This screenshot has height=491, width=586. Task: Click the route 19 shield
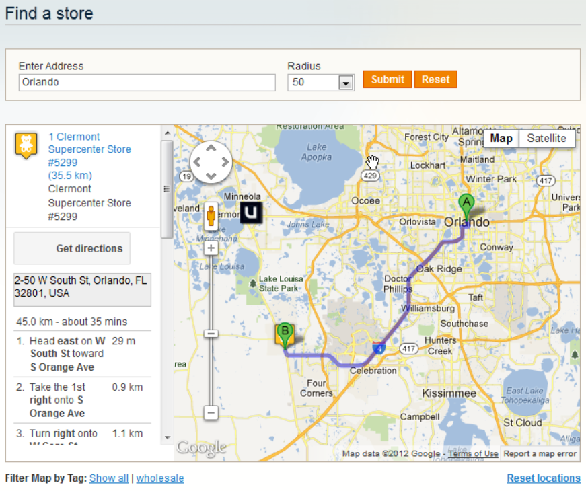(186, 176)
